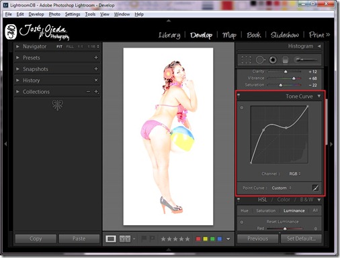Select the Graduated Filter tool
The width and height of the screenshot is (340, 258).
tap(285, 60)
